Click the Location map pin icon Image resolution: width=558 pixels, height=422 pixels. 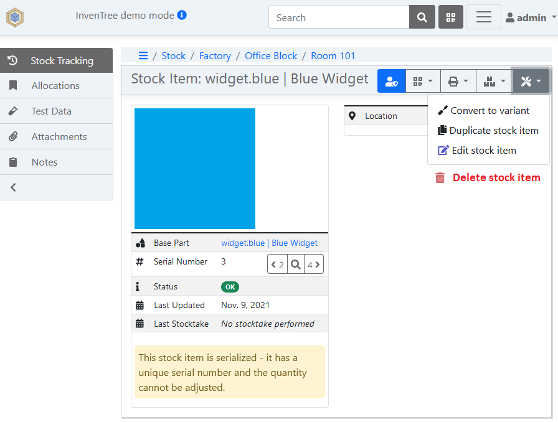pyautogui.click(x=352, y=116)
